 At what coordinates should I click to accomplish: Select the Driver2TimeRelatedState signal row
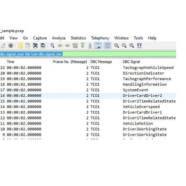coord(88,101)
